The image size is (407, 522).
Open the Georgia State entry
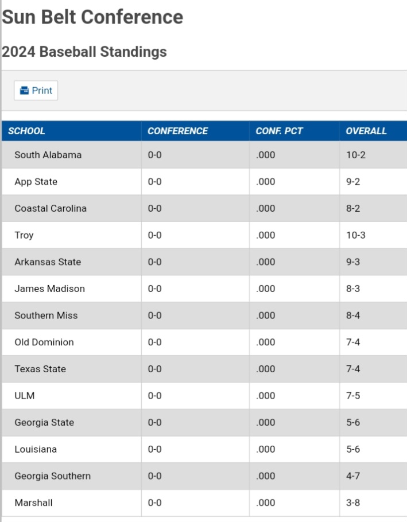point(44,423)
